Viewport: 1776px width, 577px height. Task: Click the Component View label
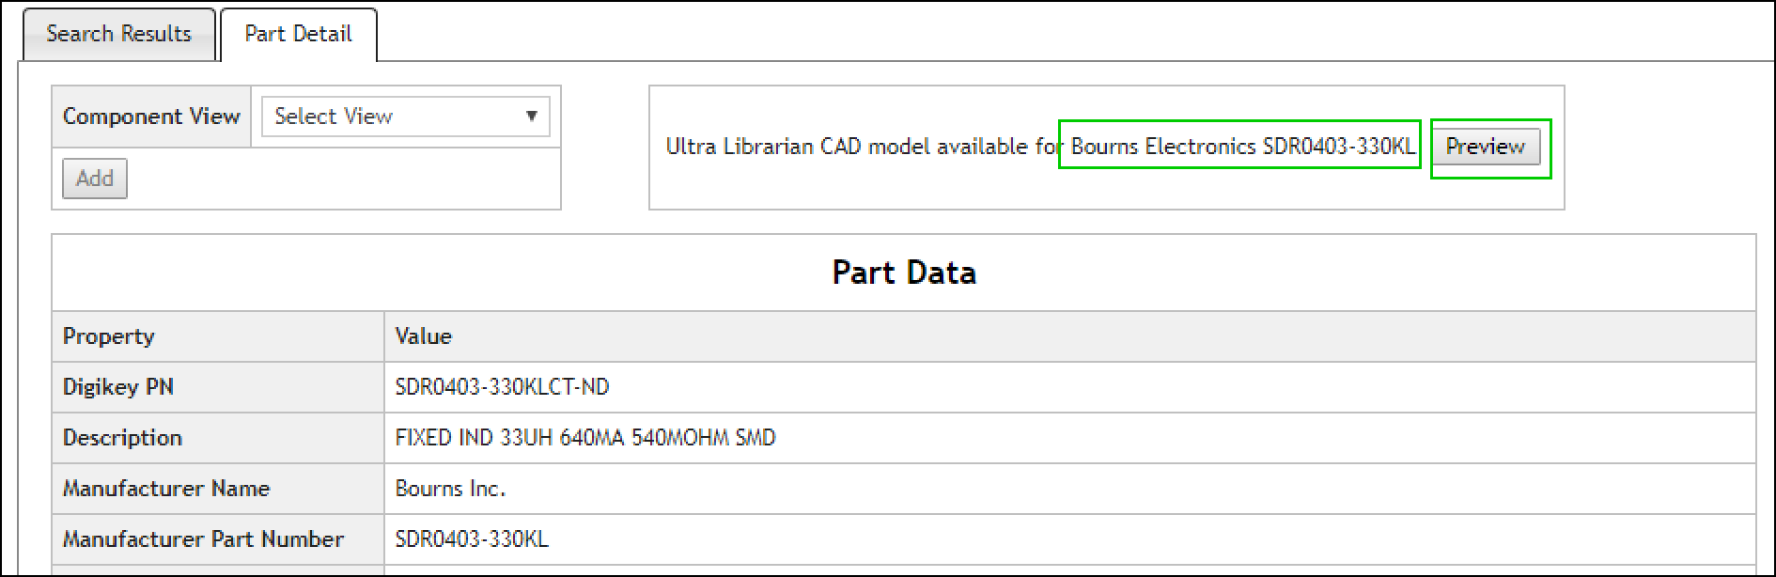[151, 117]
